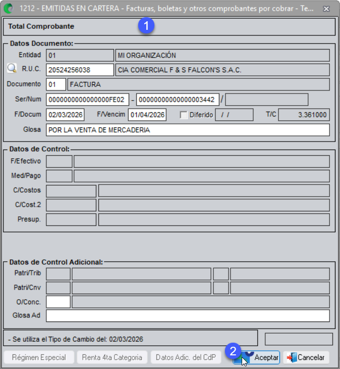Click the Diferido date field
The image size is (340, 369).
coord(234,115)
